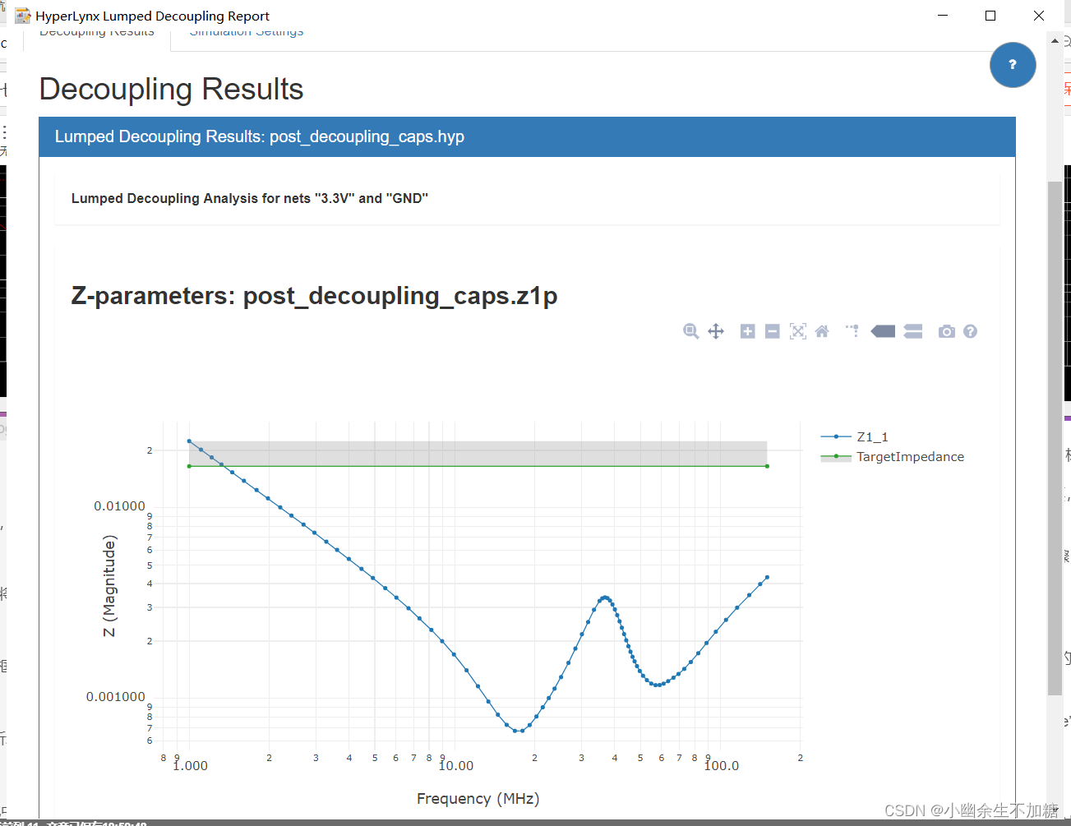
Task: Click the Z1_1 peak point near 40 MHz
Action: (606, 598)
